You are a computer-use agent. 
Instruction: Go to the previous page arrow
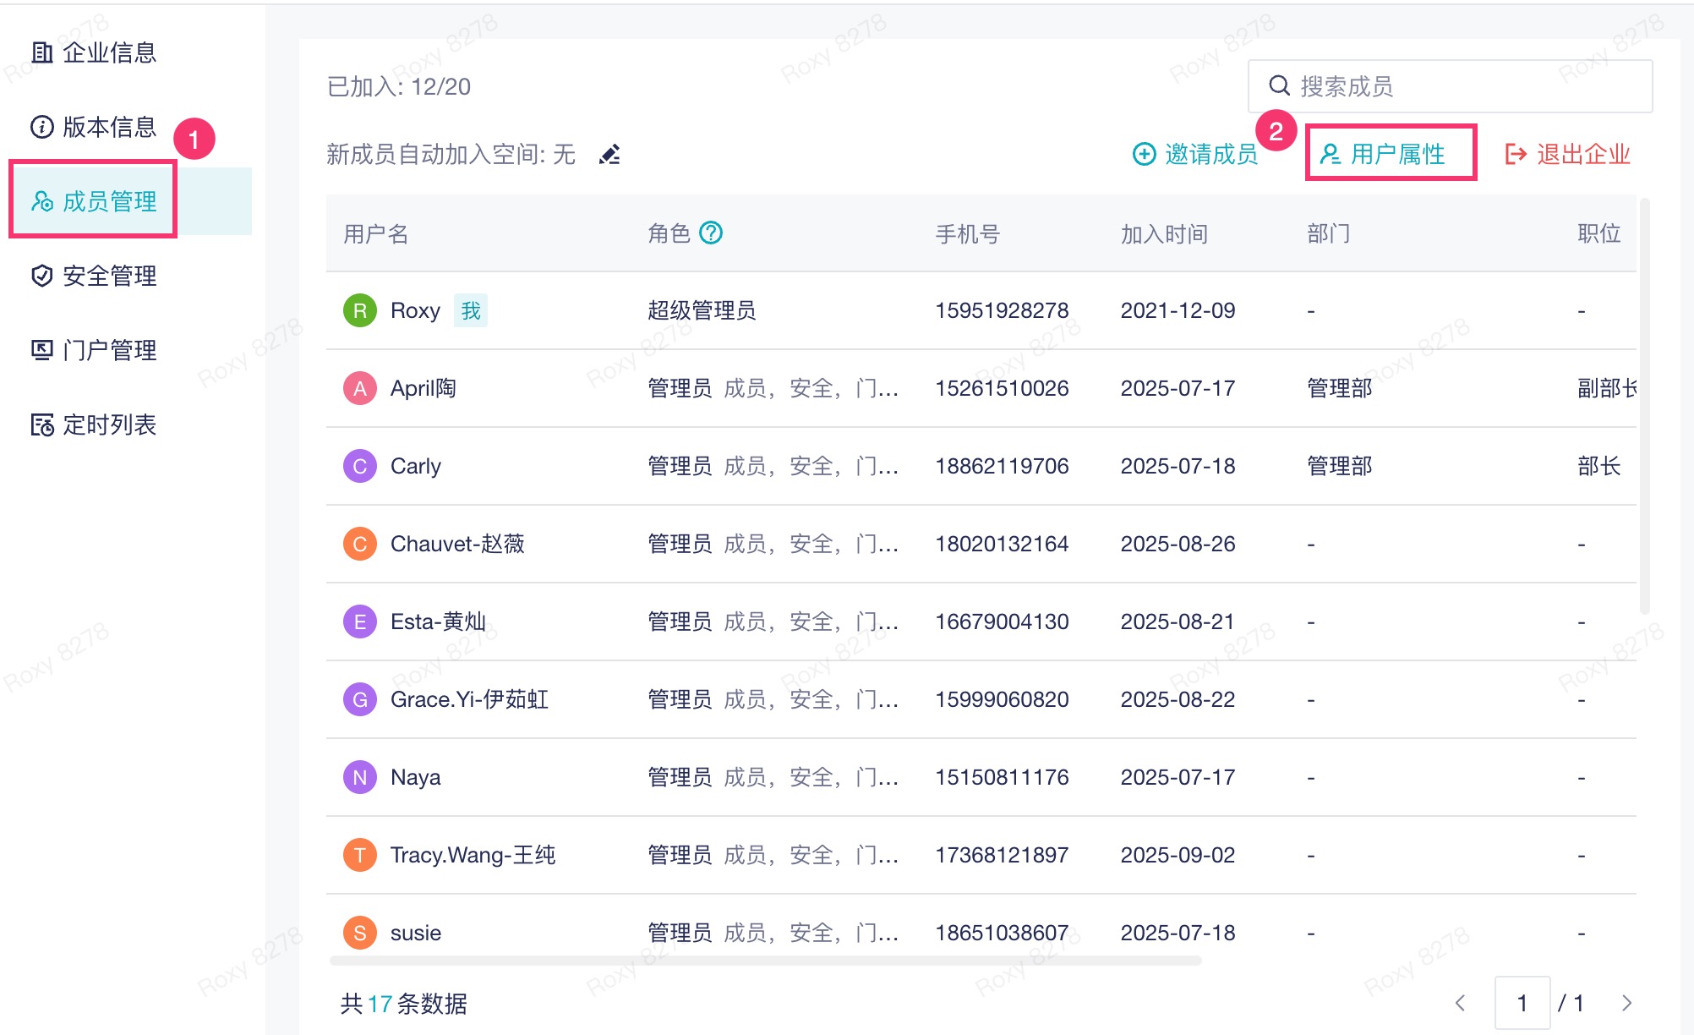tap(1460, 1003)
